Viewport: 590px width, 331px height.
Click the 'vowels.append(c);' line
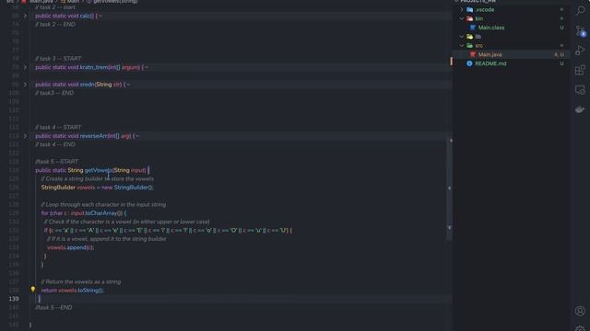tap(70, 247)
